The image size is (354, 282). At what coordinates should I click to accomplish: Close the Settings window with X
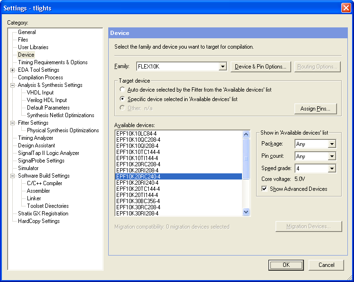tap(345, 8)
